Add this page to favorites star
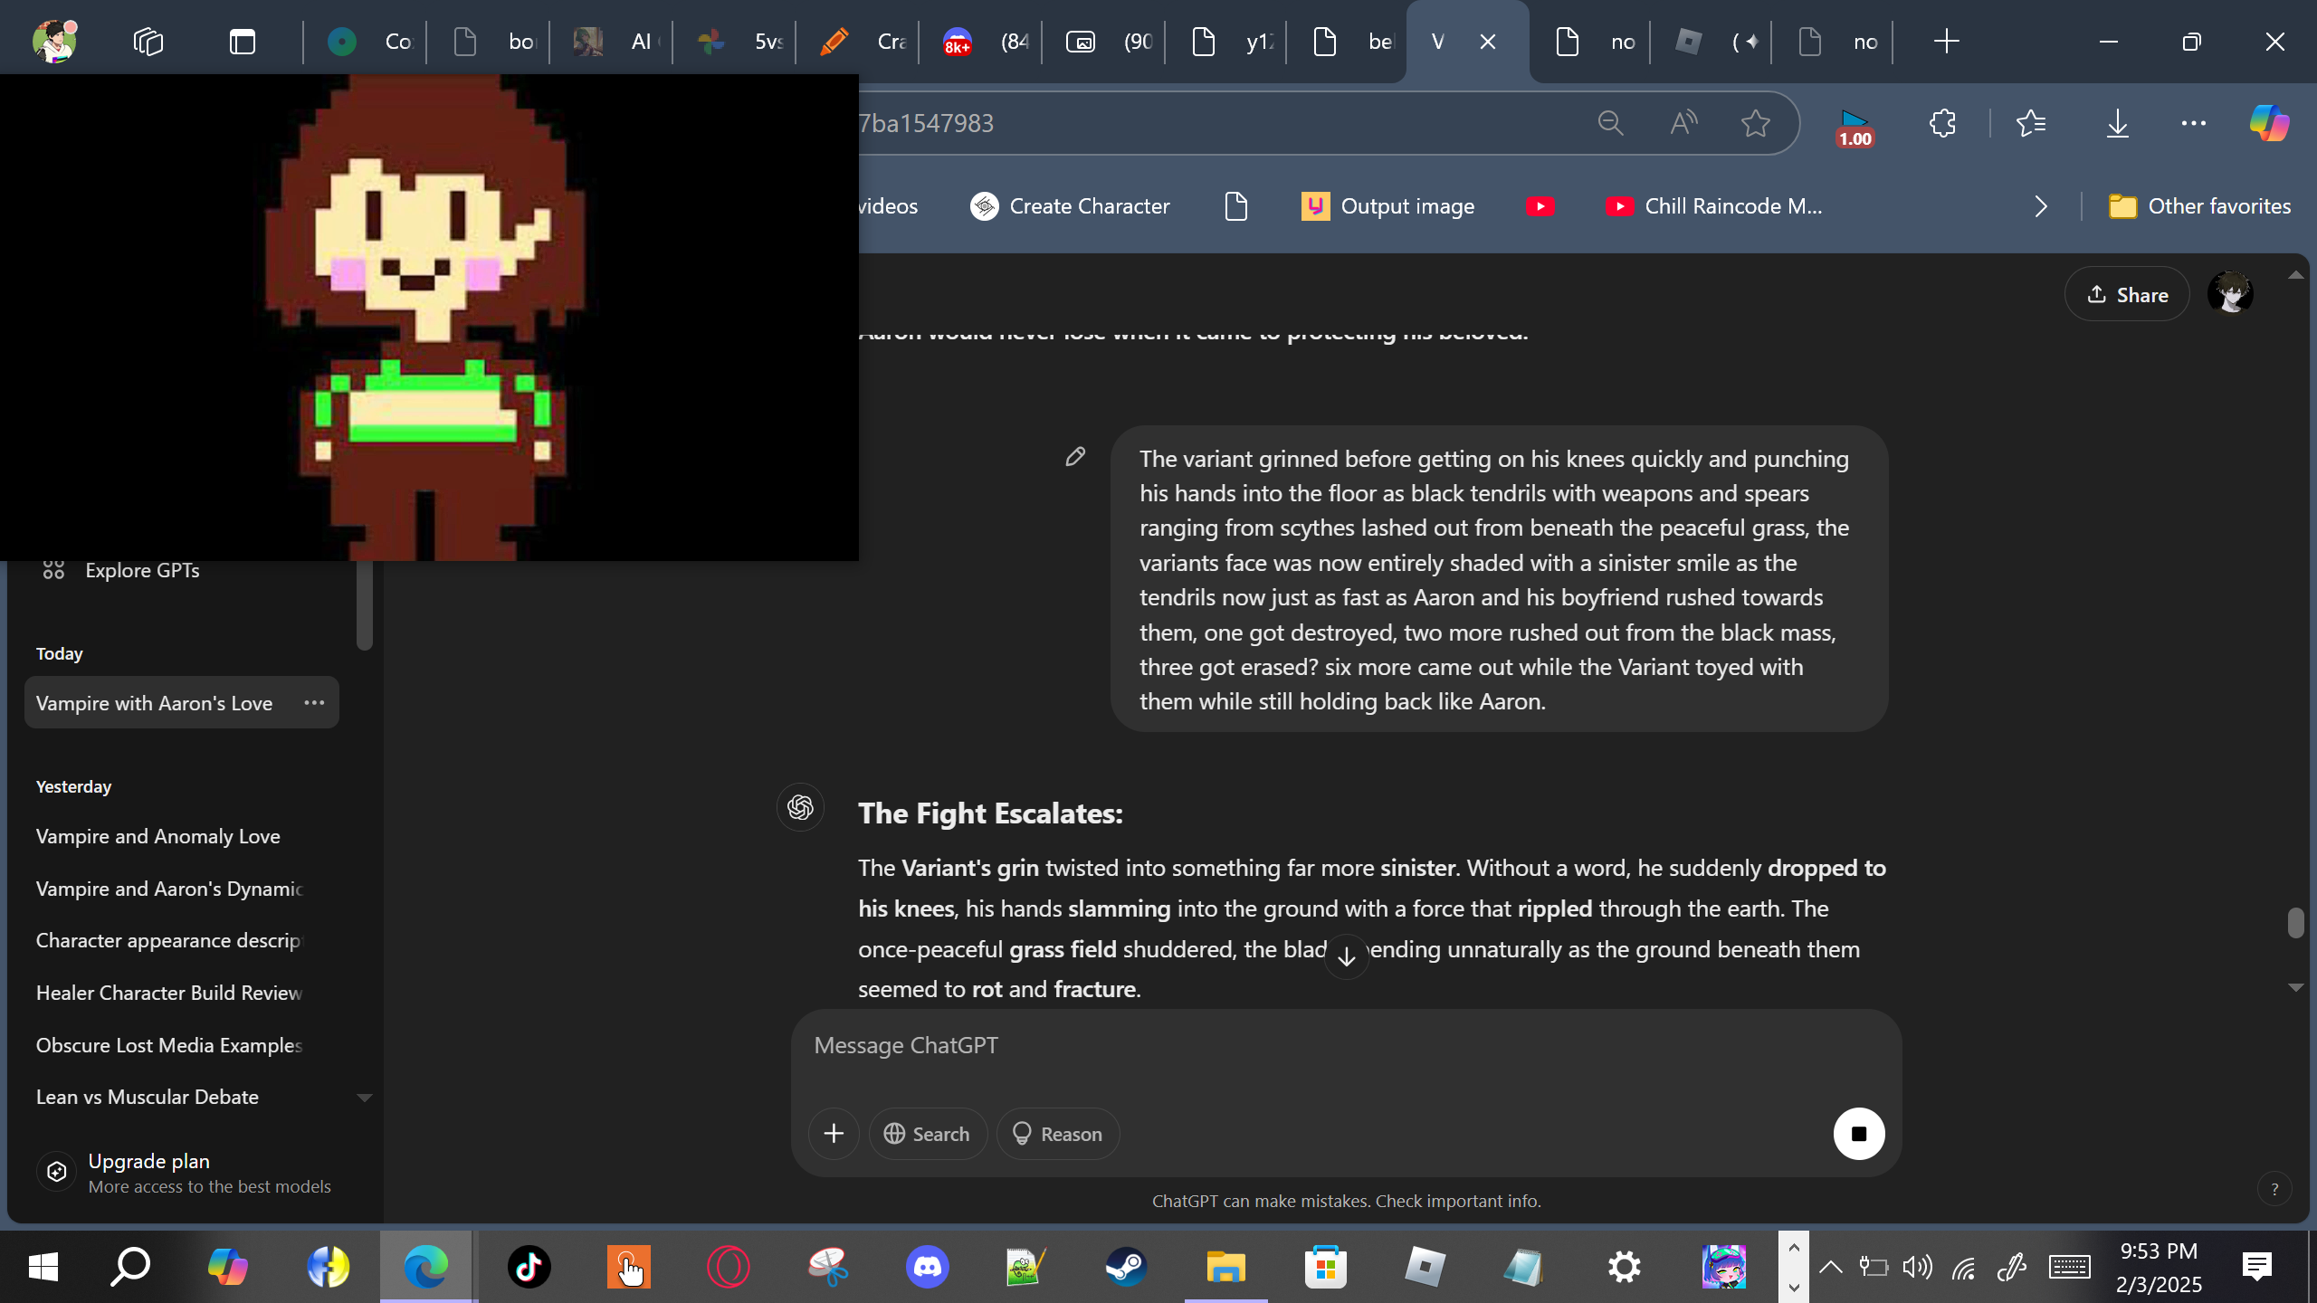The image size is (2317, 1303). click(x=1756, y=123)
